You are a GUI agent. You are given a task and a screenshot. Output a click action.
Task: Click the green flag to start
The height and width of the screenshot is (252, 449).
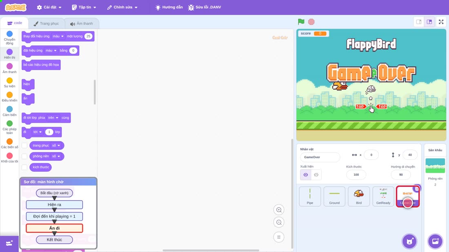point(301,22)
